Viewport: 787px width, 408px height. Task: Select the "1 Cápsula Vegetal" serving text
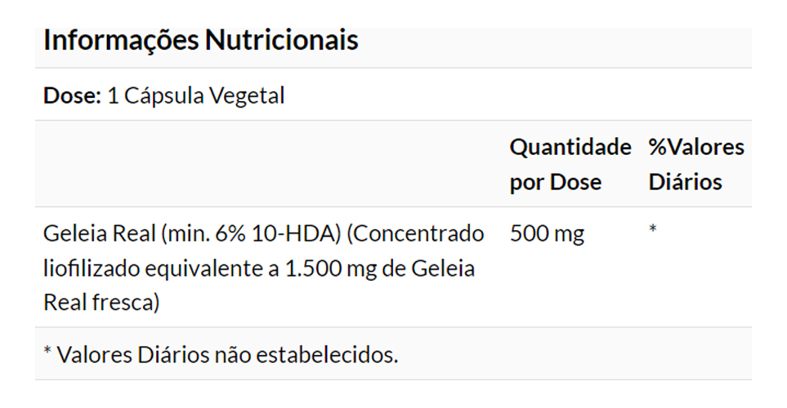196,95
